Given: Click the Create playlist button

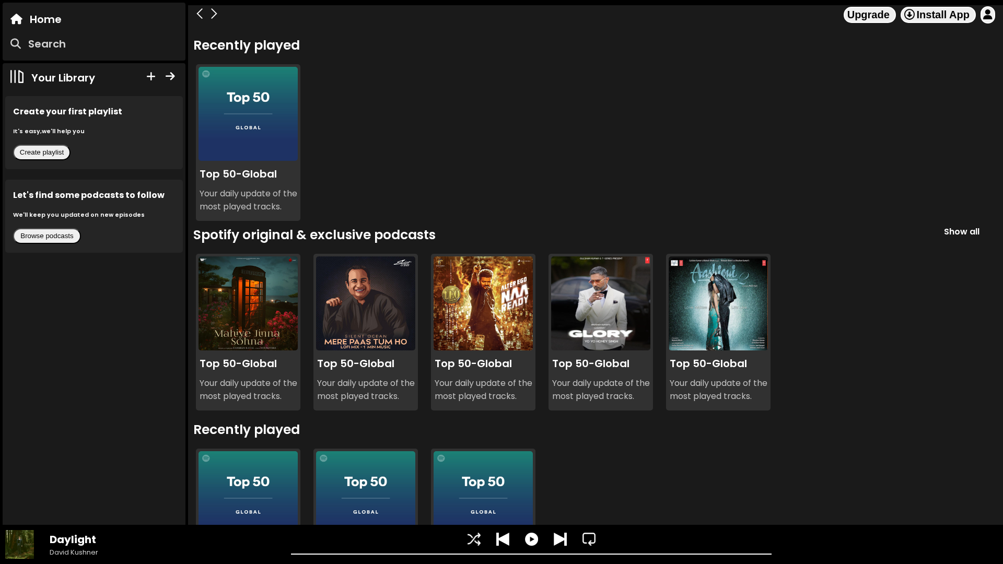Looking at the screenshot, I should point(42,152).
